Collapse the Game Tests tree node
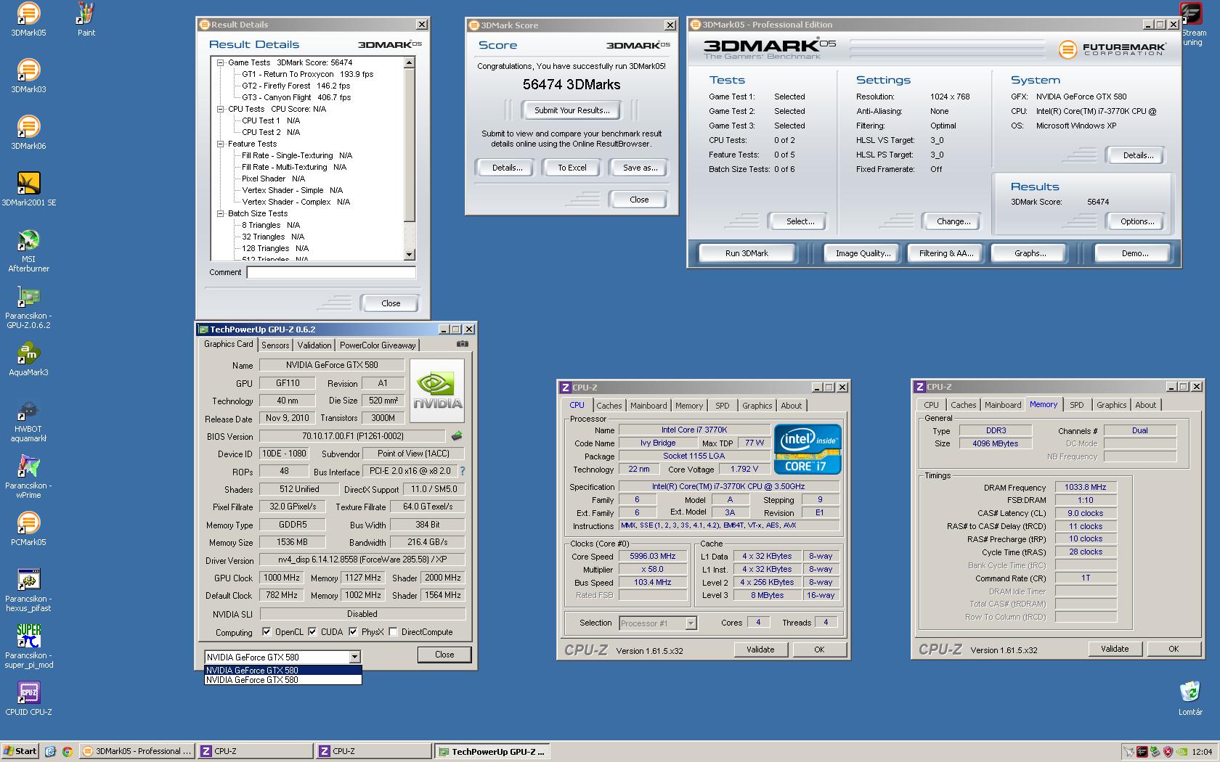 tap(220, 62)
